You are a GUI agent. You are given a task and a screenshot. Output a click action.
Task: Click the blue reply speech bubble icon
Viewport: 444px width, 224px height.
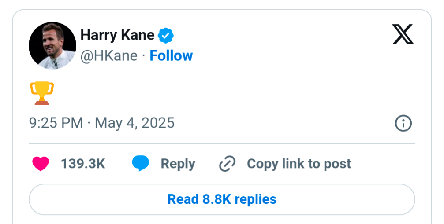[x=141, y=163]
